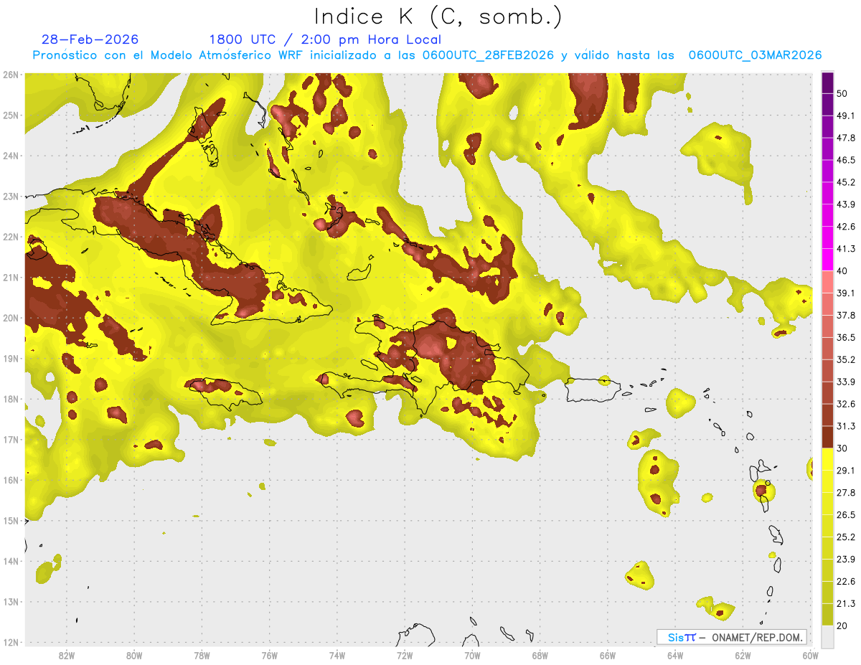Click the 'SisTT – ONAMET/REP.DOM.' credit box
Image resolution: width=861 pixels, height=665 pixels.
[x=731, y=637]
